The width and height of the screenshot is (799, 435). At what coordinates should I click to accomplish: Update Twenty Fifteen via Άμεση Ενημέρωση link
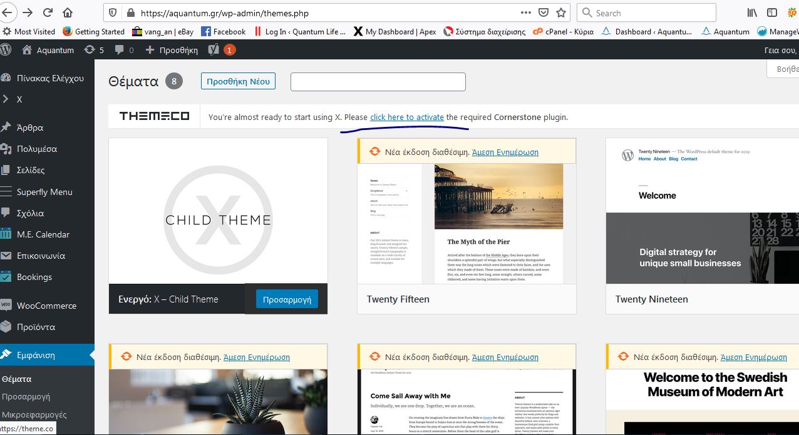tap(505, 152)
